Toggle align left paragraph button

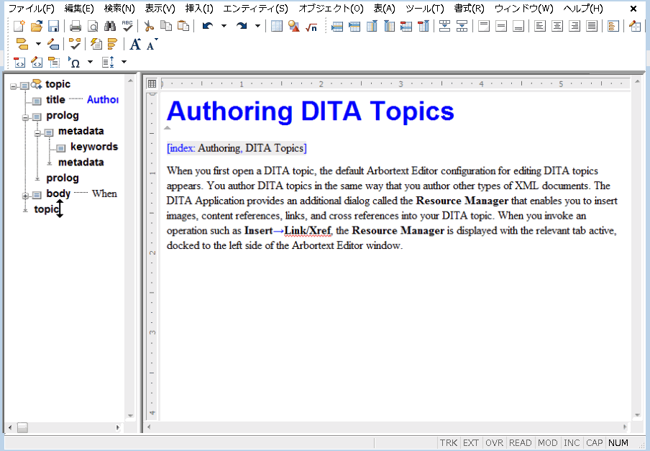point(540,26)
